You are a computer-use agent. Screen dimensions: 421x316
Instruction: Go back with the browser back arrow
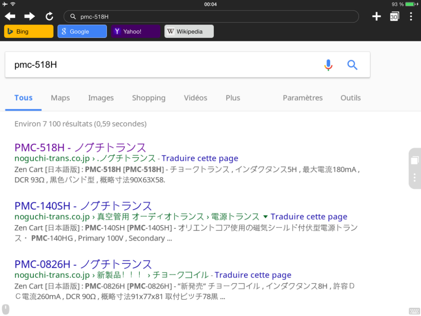(x=10, y=16)
